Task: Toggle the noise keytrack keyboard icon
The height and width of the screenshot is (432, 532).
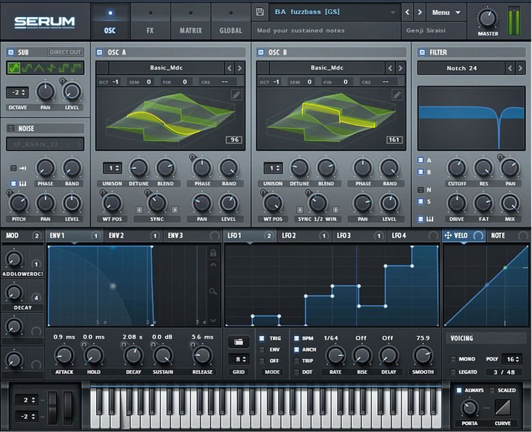Action: point(23,184)
